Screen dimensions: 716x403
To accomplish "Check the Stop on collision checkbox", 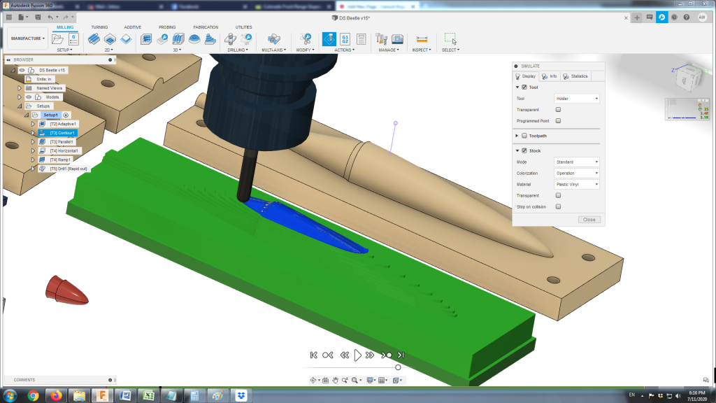I will coord(558,206).
